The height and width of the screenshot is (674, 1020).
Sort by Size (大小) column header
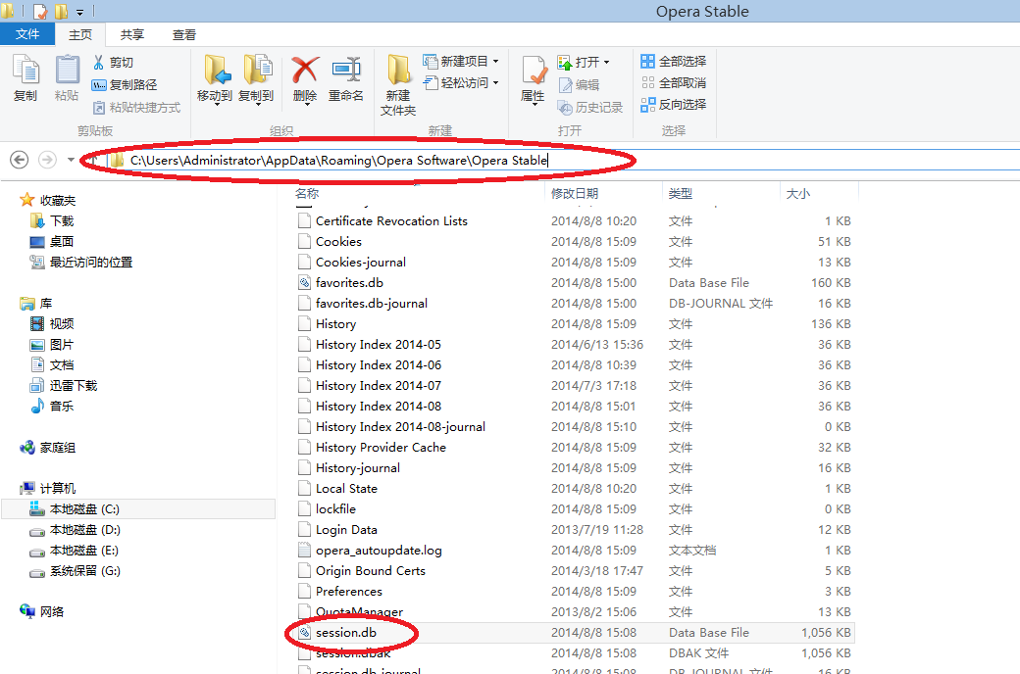pyautogui.click(x=798, y=193)
